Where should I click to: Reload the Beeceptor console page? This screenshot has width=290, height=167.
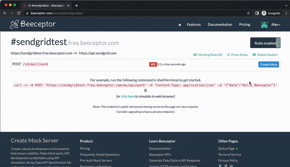(19, 13)
